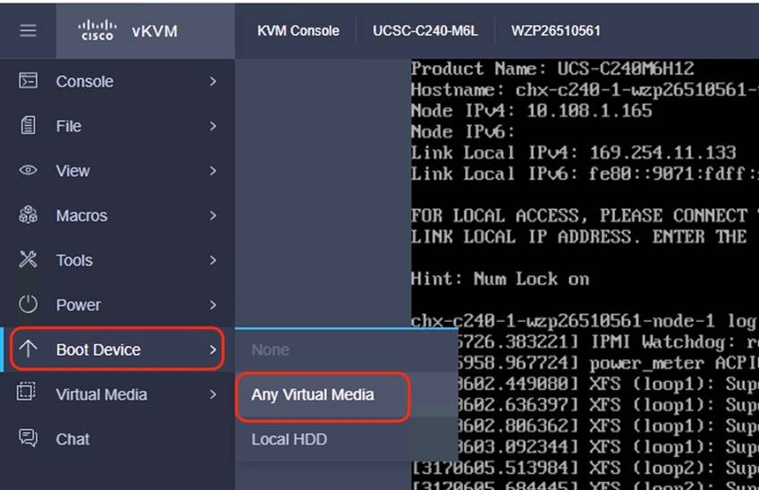Open the Virtual Media menu item
This screenshot has height=490, width=759.
point(117,394)
